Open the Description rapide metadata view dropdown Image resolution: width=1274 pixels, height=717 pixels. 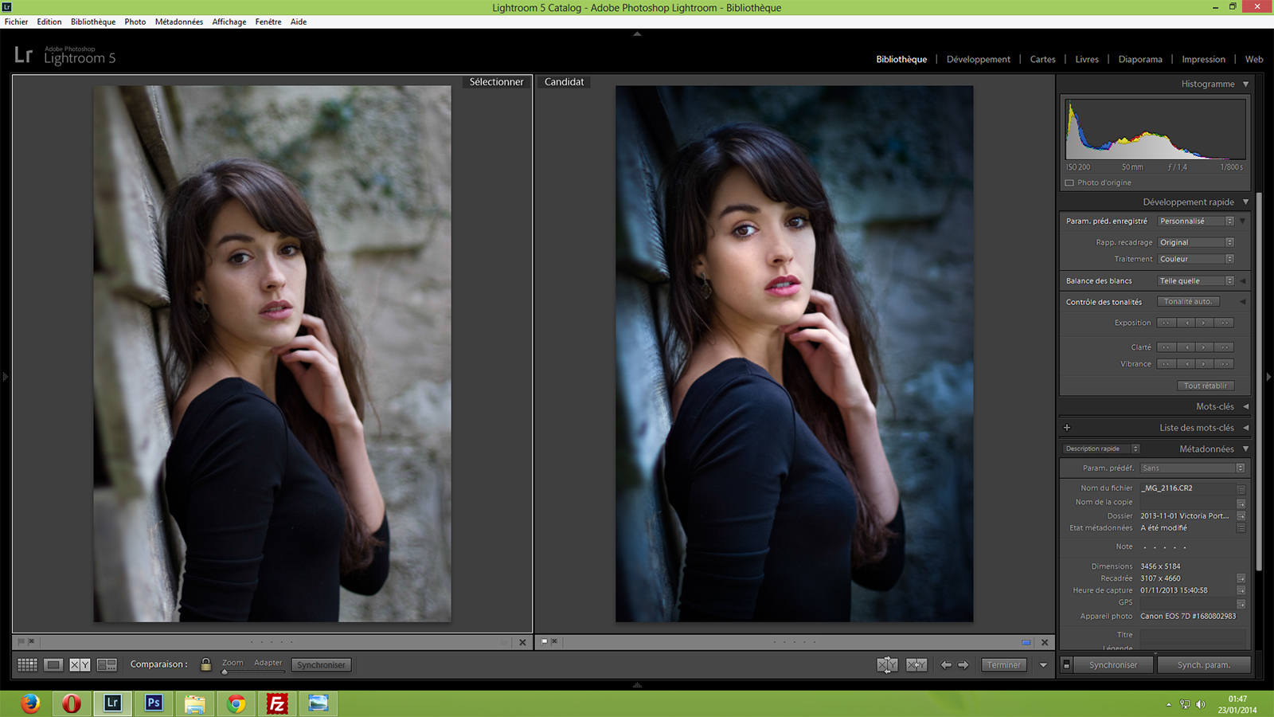[x=1102, y=449]
